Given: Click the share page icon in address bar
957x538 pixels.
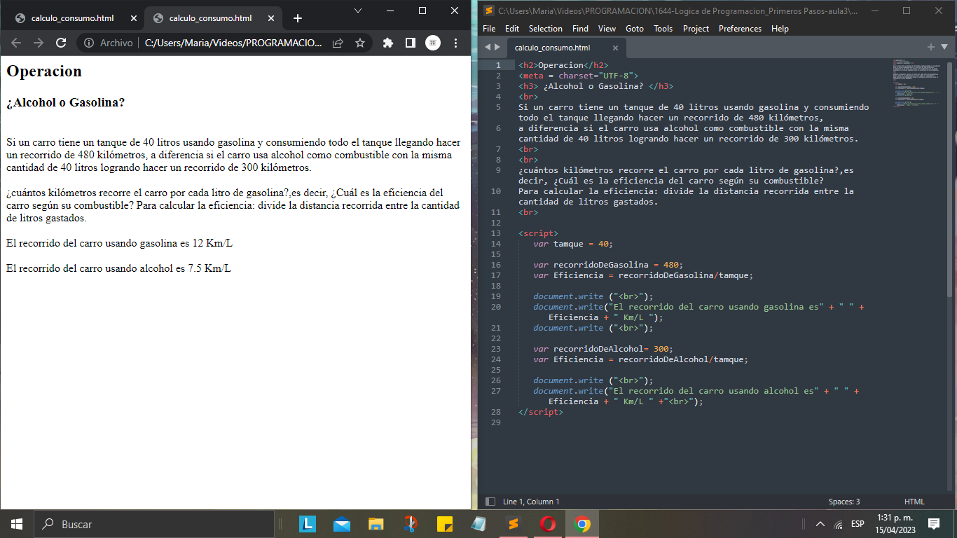Looking at the screenshot, I should [x=338, y=43].
